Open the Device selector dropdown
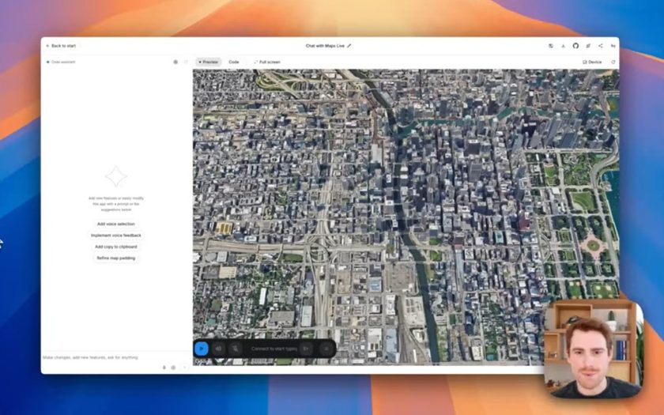Image resolution: width=664 pixels, height=415 pixels. (x=592, y=62)
